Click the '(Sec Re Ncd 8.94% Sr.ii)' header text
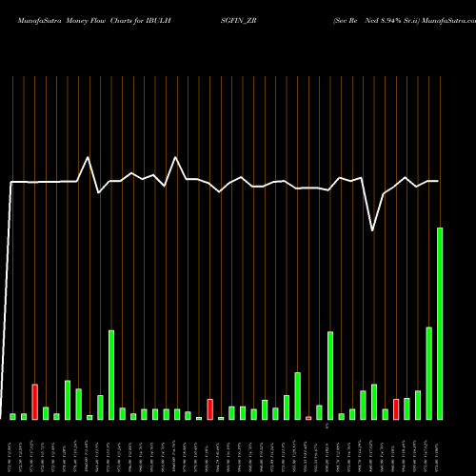 377,21
